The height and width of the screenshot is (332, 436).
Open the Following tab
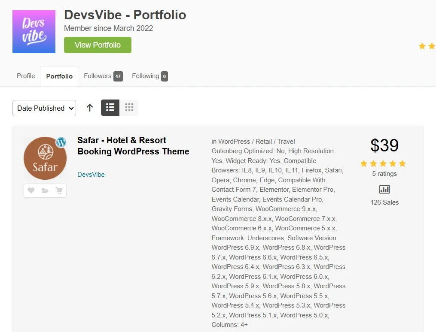147,76
